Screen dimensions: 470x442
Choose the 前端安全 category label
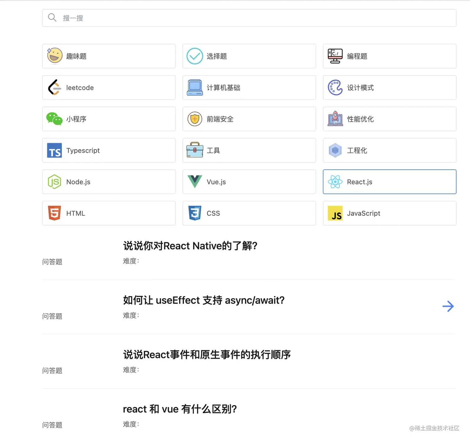[220, 119]
